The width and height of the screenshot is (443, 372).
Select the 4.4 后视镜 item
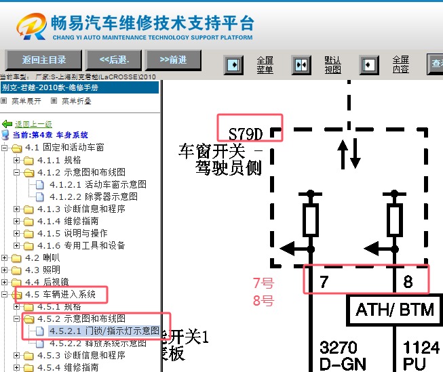pos(47,282)
